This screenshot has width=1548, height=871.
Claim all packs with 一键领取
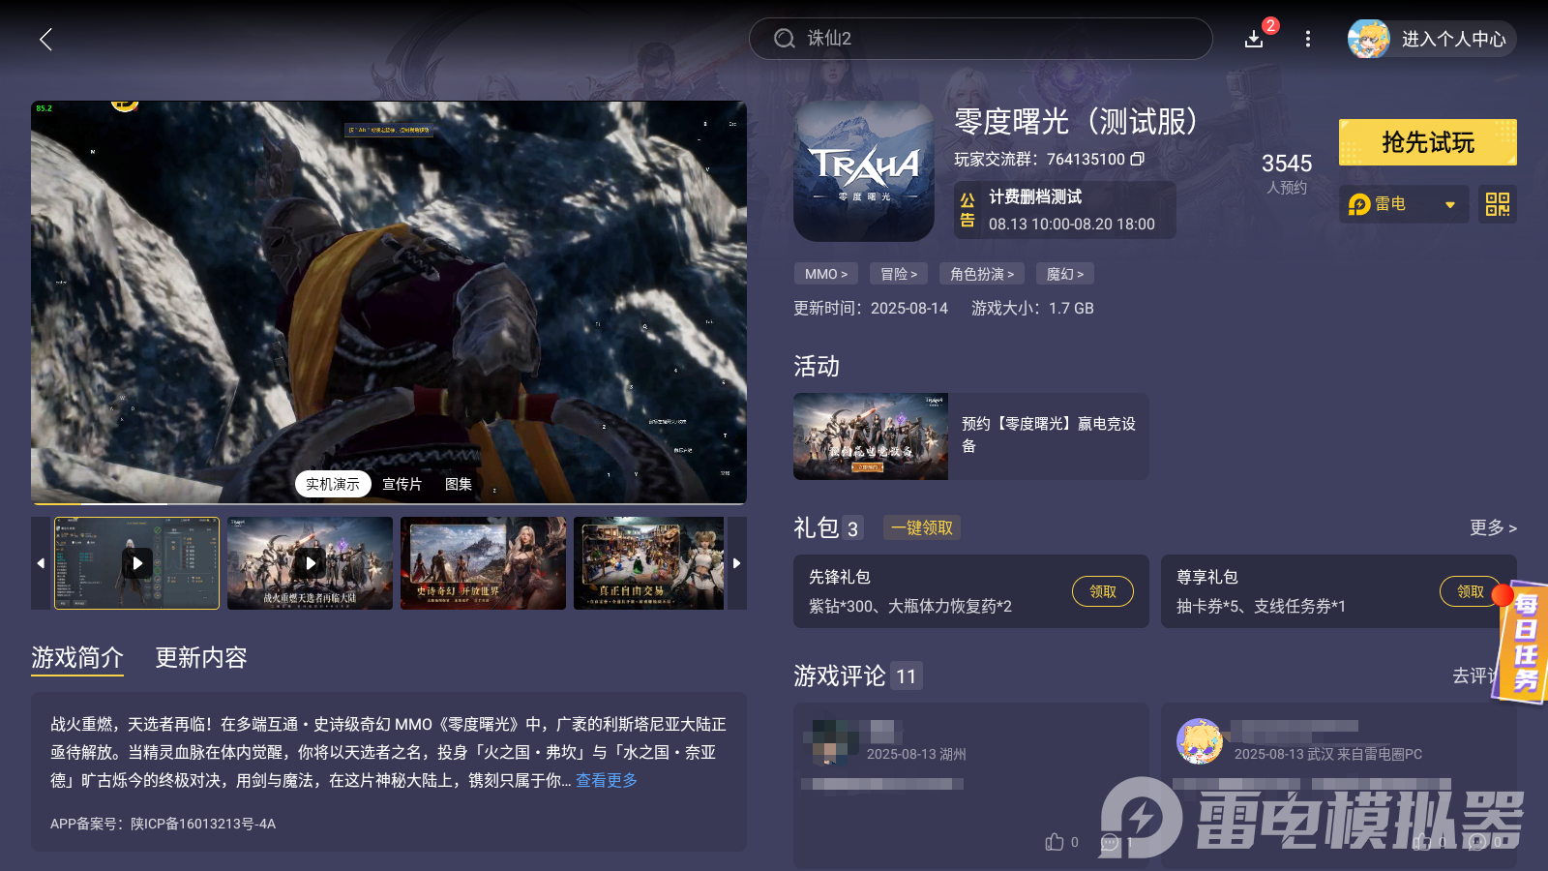920,527
